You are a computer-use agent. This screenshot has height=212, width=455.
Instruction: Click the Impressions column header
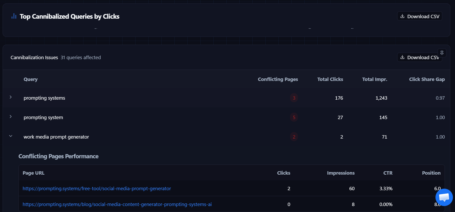click(x=341, y=173)
